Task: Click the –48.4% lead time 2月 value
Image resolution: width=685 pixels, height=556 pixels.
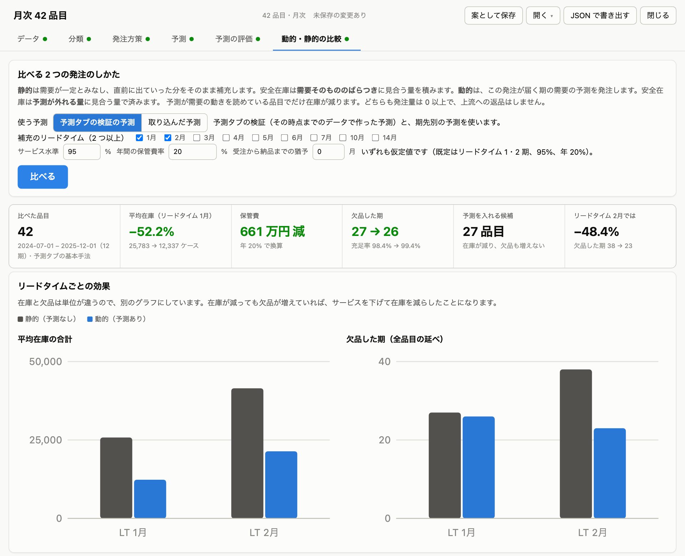Action: [x=597, y=232]
